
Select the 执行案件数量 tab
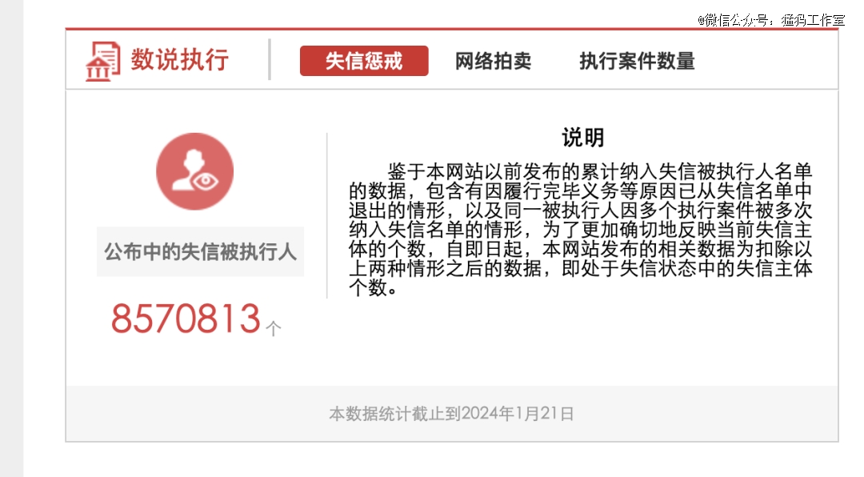637,61
